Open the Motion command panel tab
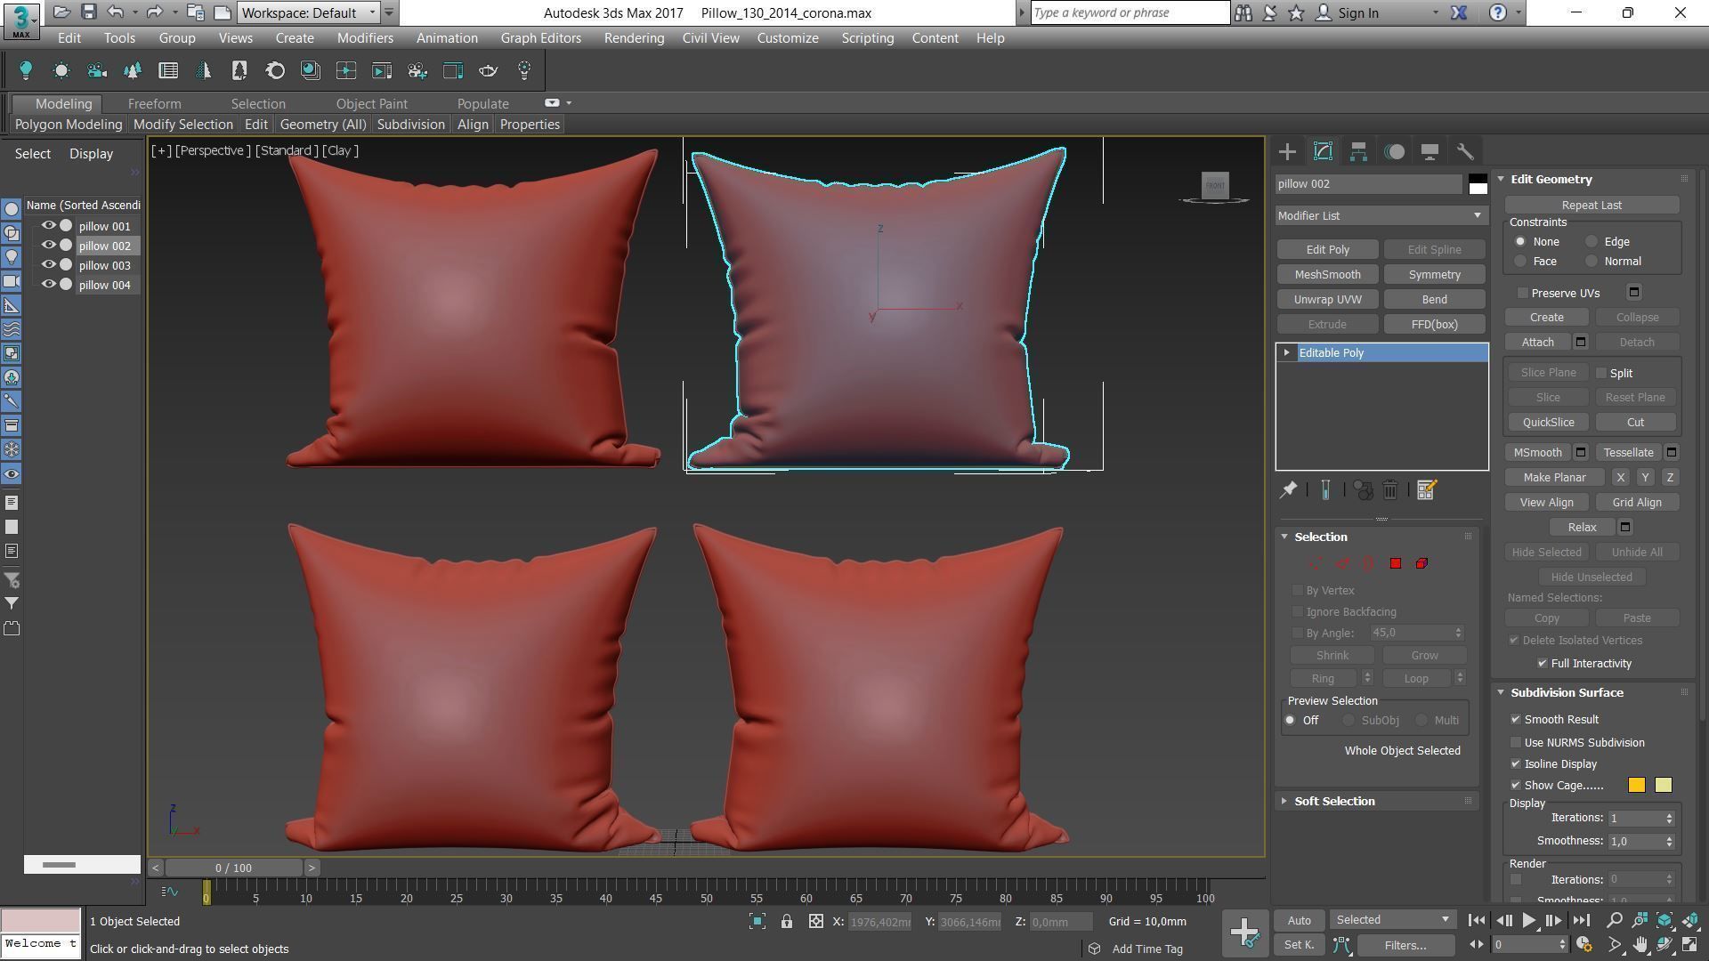This screenshot has height=961, width=1709. [x=1394, y=151]
